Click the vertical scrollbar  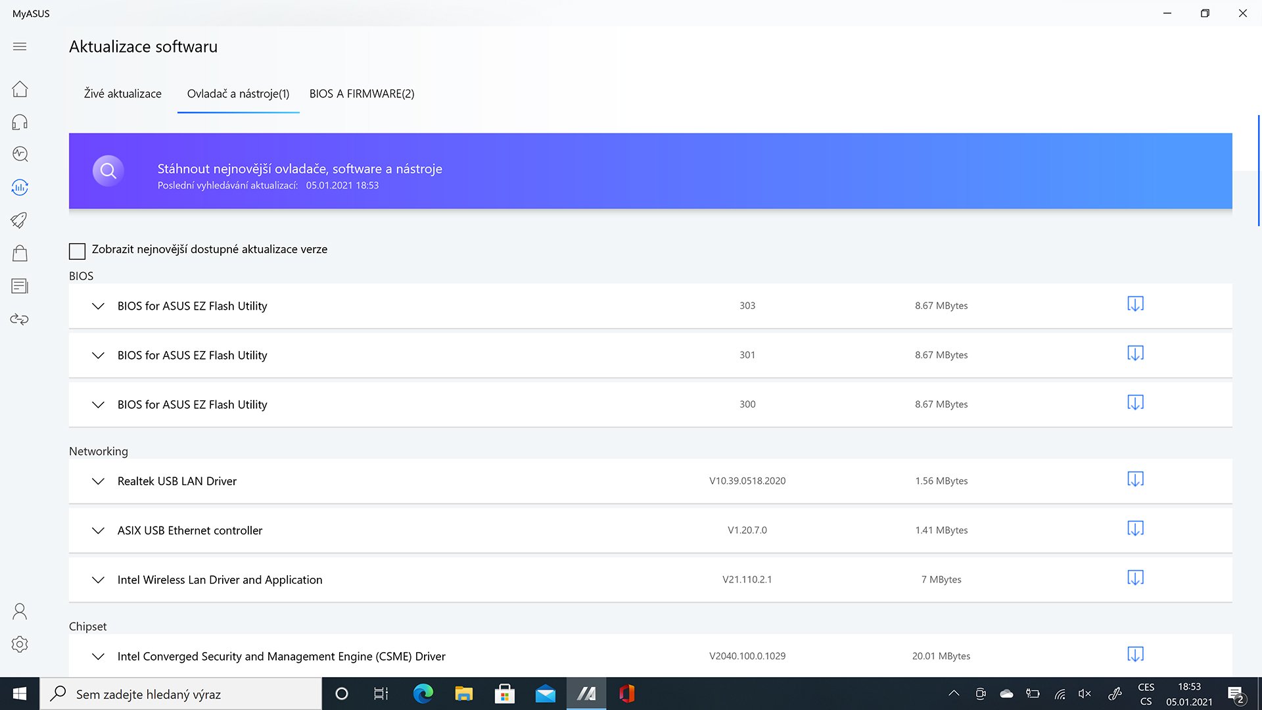1258,171
